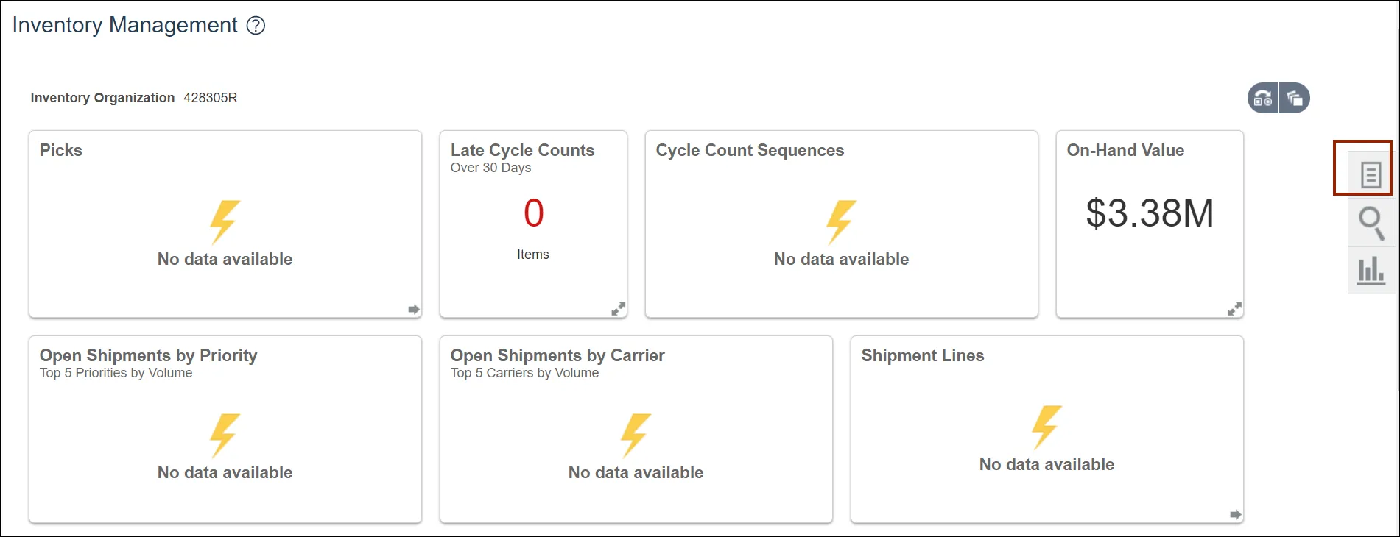Screen dimensions: 1400x537
Task: Click the On-Hand Value card title
Action: [x=1125, y=150]
